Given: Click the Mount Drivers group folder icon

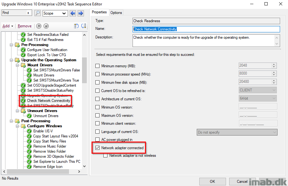Looking at the screenshot, I should [x=23, y=65].
